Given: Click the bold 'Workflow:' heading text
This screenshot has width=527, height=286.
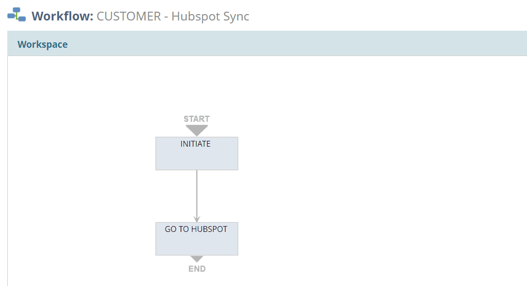Looking at the screenshot, I should tap(62, 16).
